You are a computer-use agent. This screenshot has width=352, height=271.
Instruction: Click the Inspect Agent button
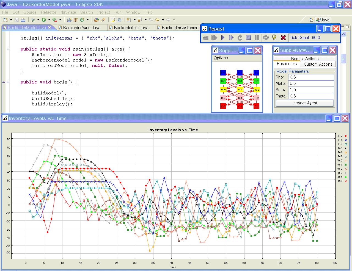pos(305,103)
